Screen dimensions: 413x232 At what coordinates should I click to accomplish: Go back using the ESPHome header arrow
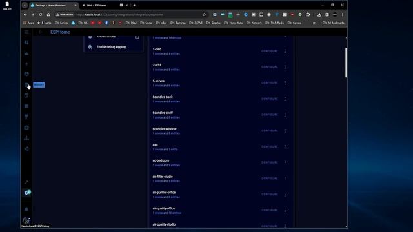click(x=40, y=32)
